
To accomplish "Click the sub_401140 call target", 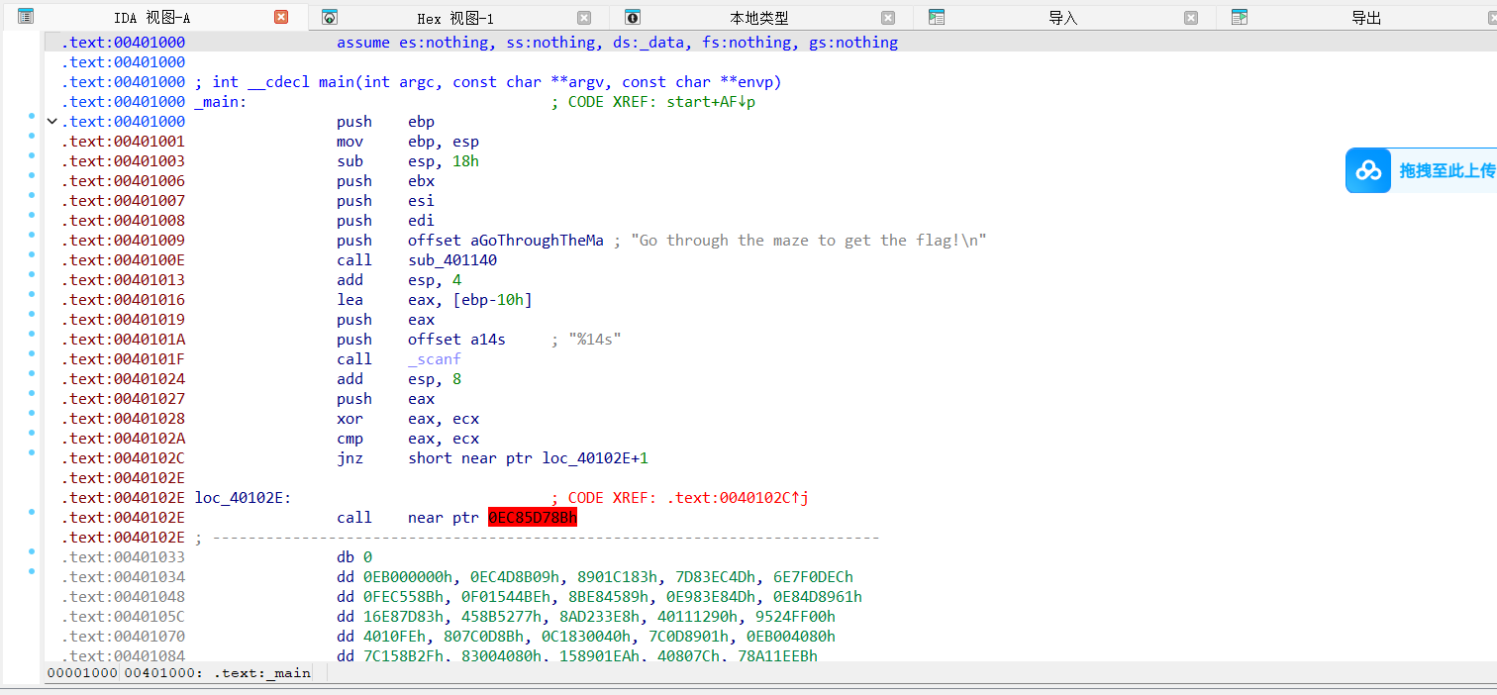I will click(452, 260).
